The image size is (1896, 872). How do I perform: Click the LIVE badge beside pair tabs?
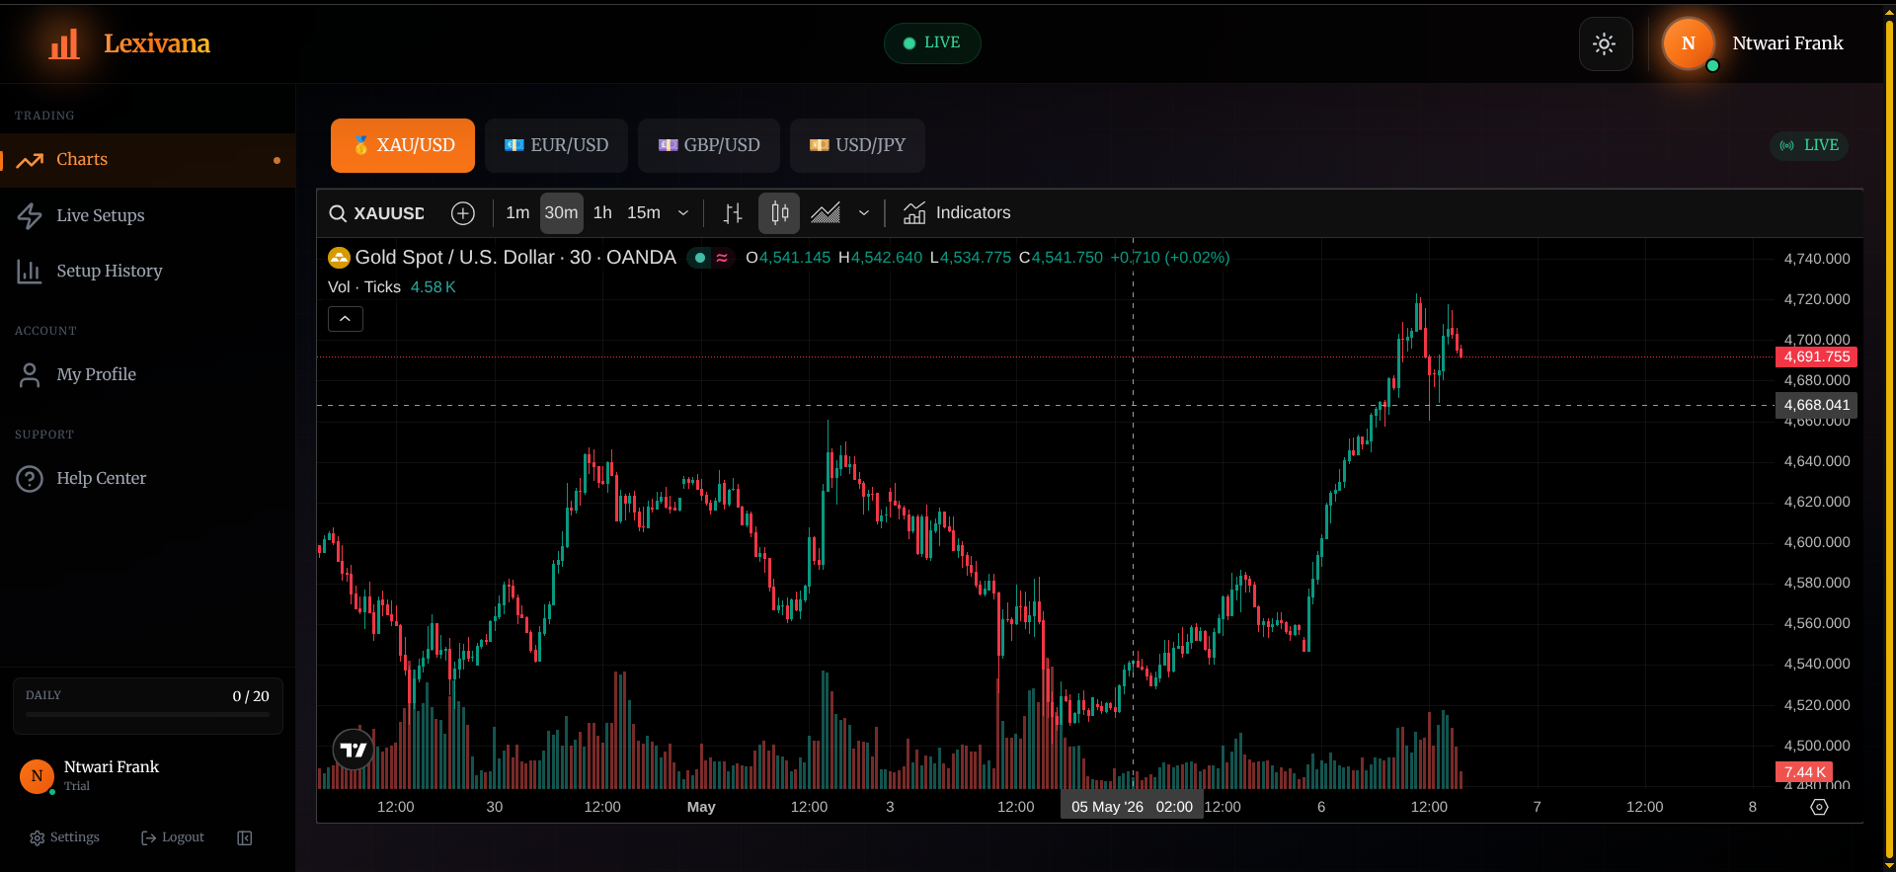[1809, 145]
